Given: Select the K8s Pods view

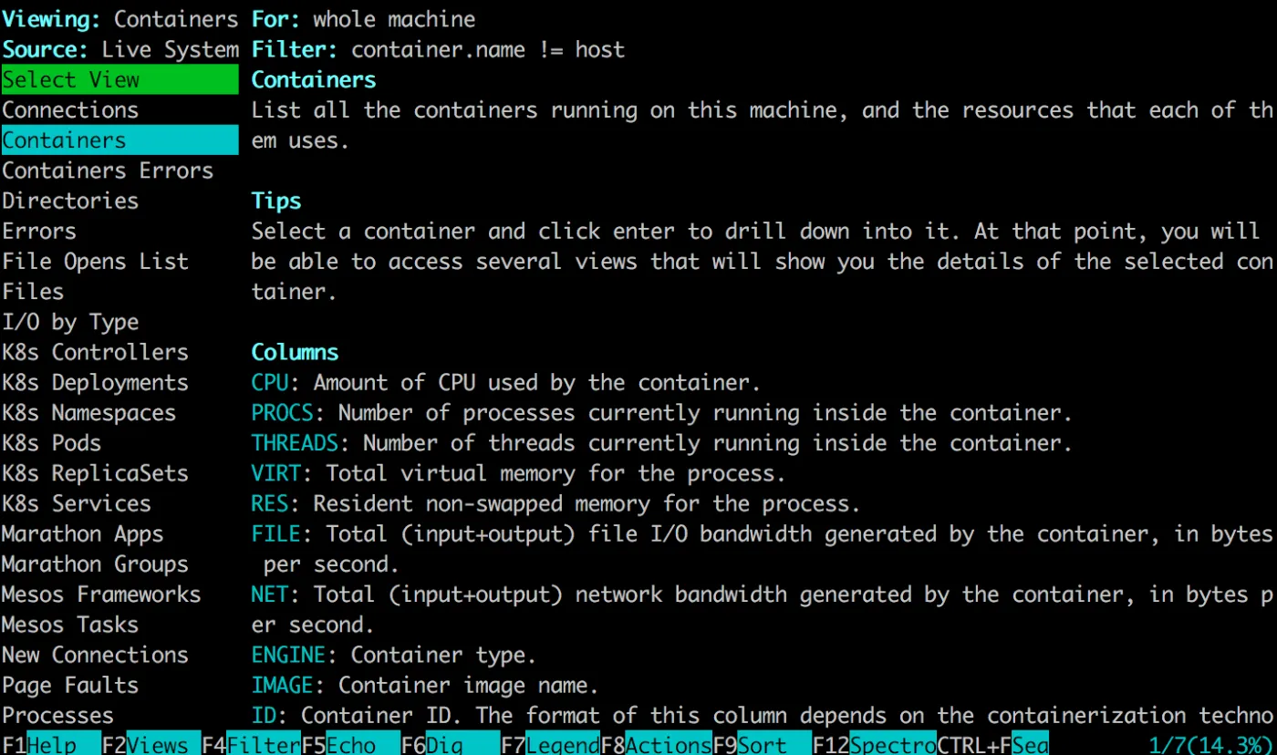Looking at the screenshot, I should click(52, 443).
